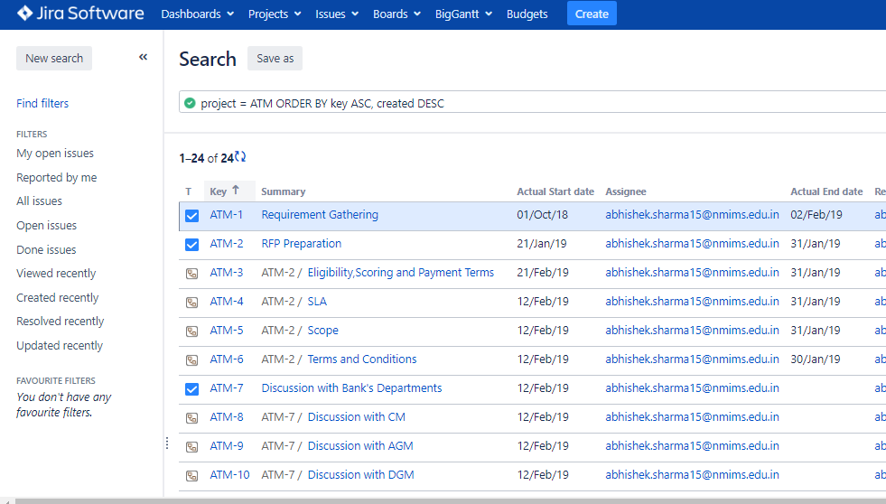The image size is (886, 504).
Task: Select the My open issues filter
Action: coord(55,154)
